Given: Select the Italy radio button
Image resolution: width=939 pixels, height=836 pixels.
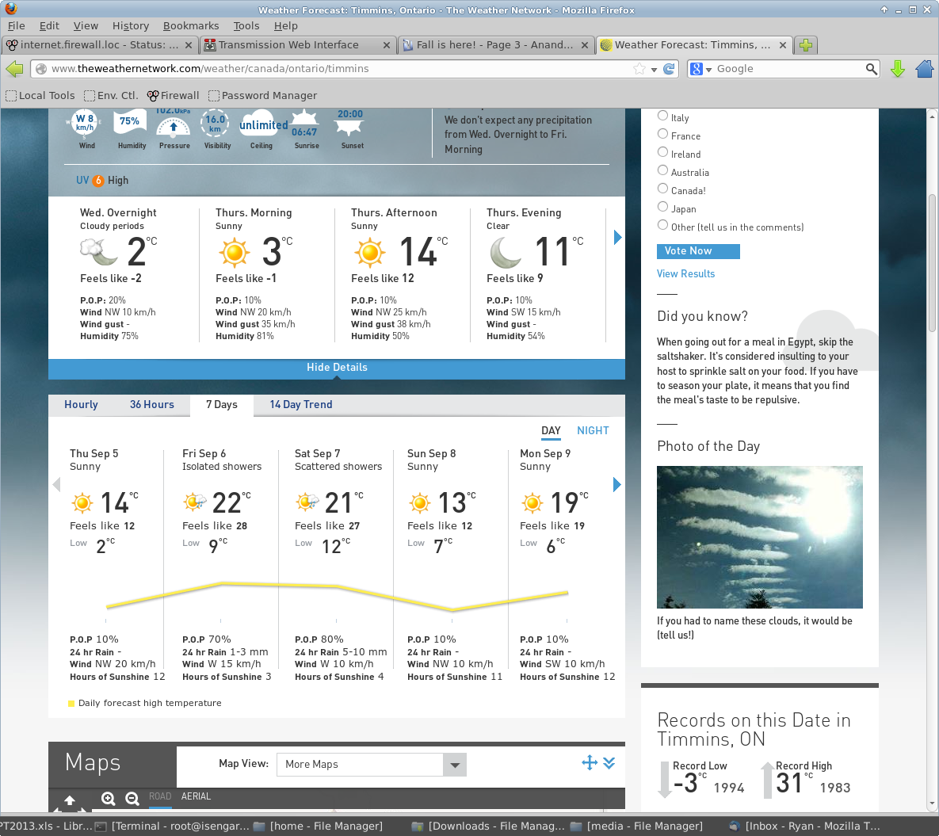Looking at the screenshot, I should pos(662,116).
